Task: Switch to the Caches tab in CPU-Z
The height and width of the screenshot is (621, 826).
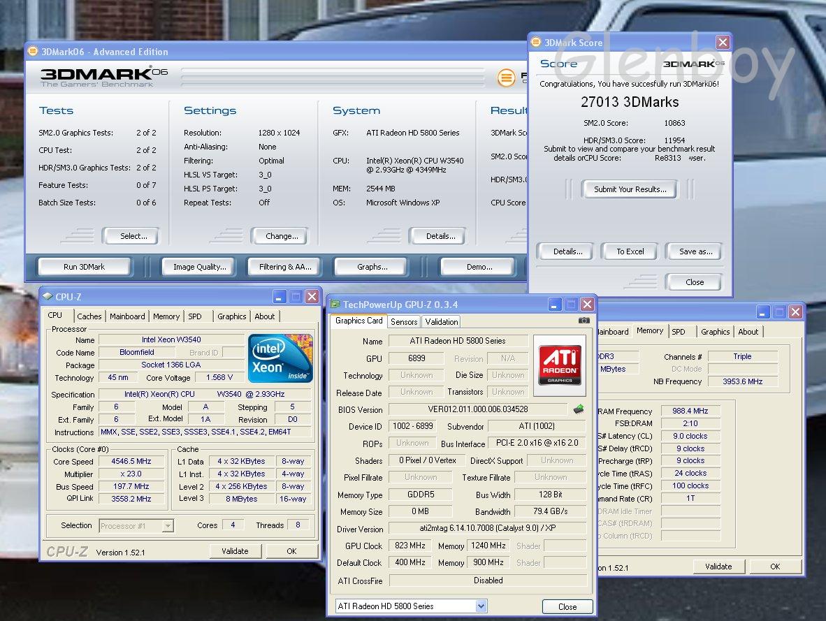Action: pos(89,316)
